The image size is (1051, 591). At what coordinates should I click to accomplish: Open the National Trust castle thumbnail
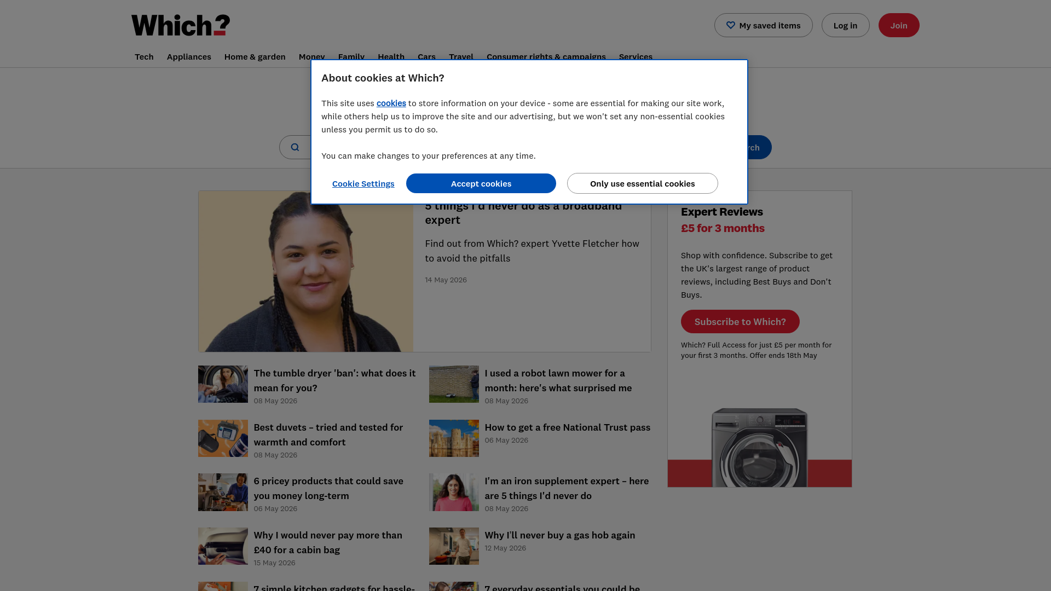coord(454,438)
